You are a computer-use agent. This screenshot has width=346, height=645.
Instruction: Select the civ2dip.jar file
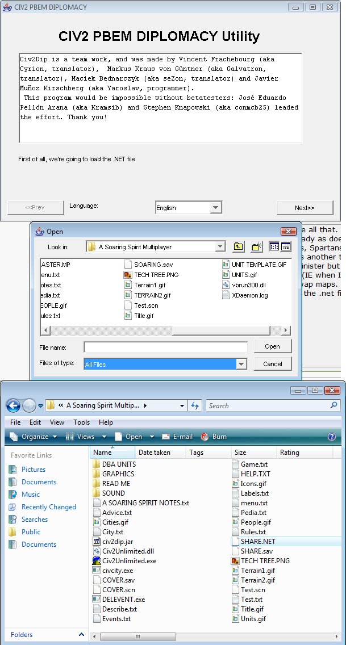[x=117, y=541]
